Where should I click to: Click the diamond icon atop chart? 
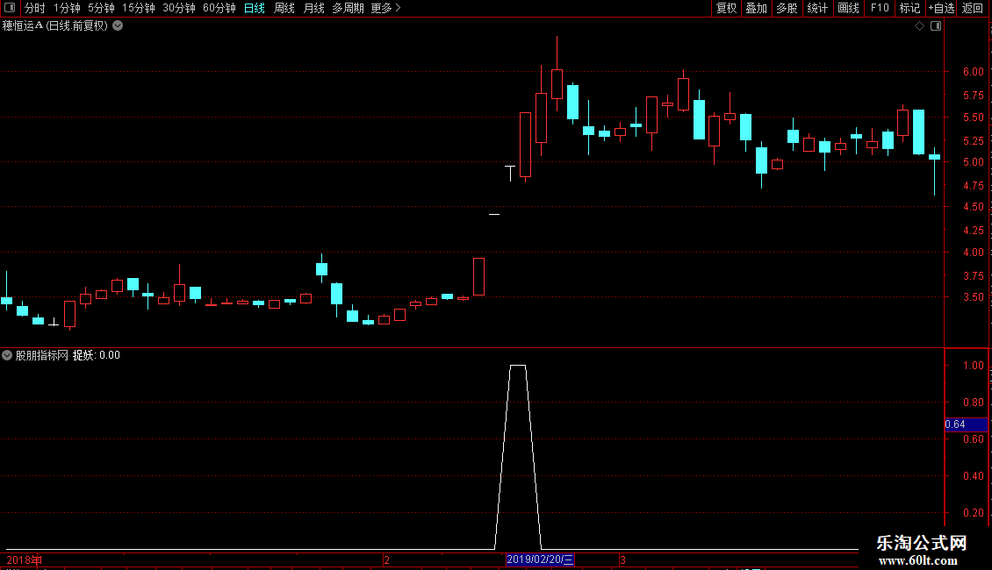coord(920,26)
